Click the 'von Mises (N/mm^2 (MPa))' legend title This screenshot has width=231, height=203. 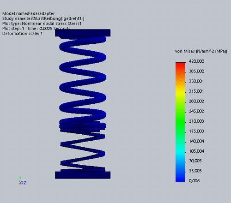(x=201, y=51)
